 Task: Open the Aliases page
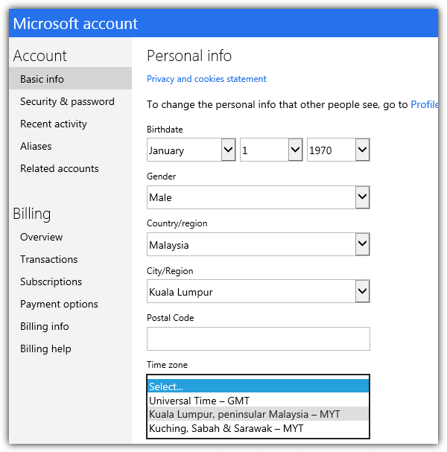(x=36, y=146)
